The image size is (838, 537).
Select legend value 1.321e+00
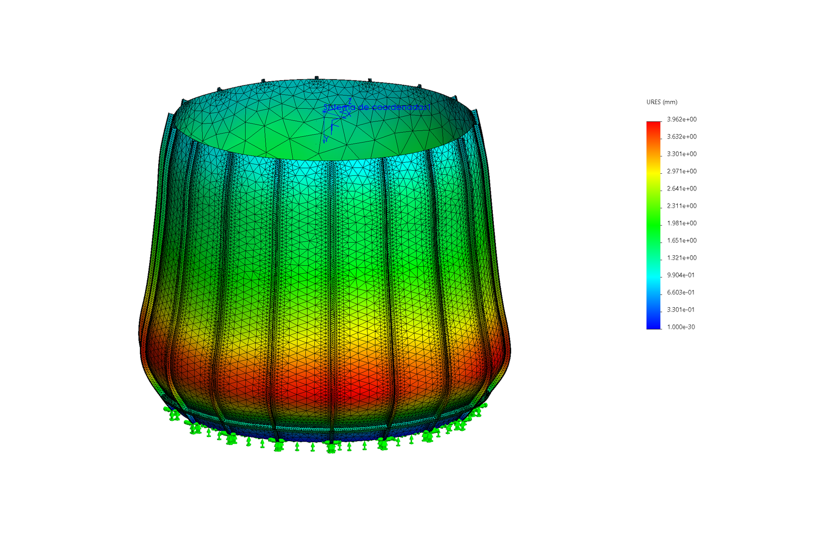coord(681,258)
